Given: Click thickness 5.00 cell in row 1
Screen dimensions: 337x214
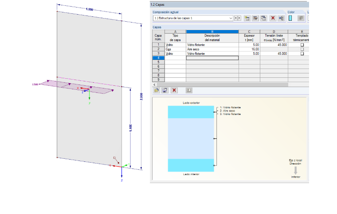Looking at the screenshot, I should click(249, 45).
